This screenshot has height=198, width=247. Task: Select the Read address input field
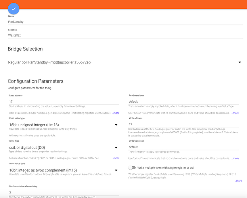coord(63,102)
